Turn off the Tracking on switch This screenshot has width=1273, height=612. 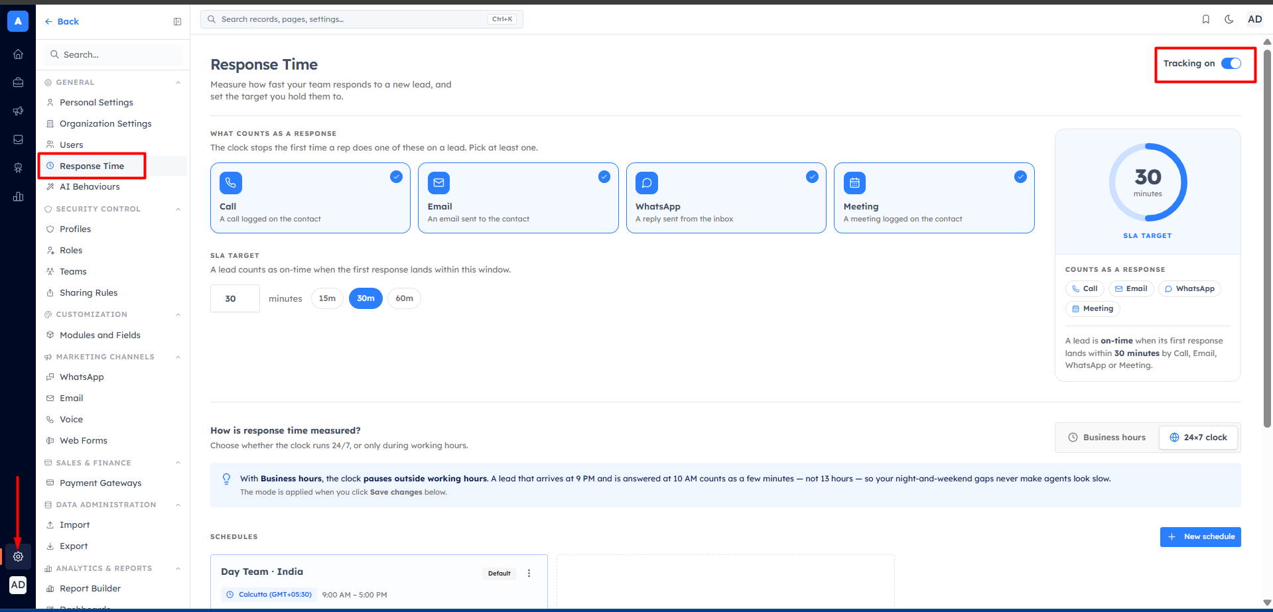(1231, 64)
